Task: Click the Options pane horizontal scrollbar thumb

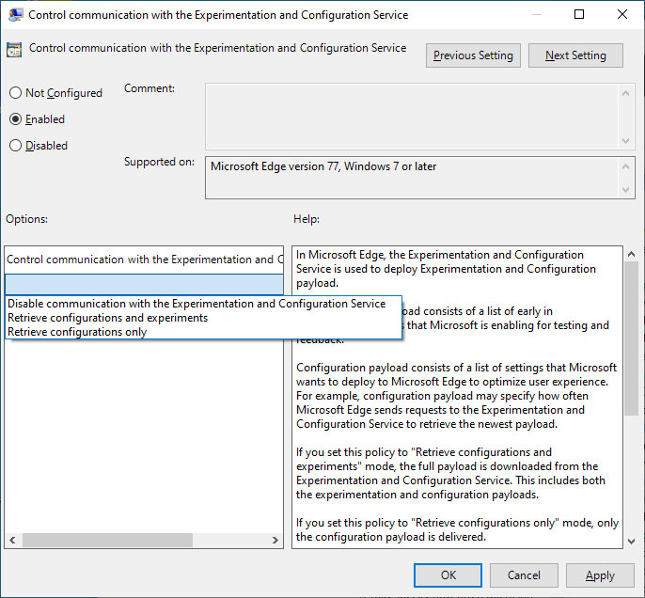Action: tap(107, 540)
